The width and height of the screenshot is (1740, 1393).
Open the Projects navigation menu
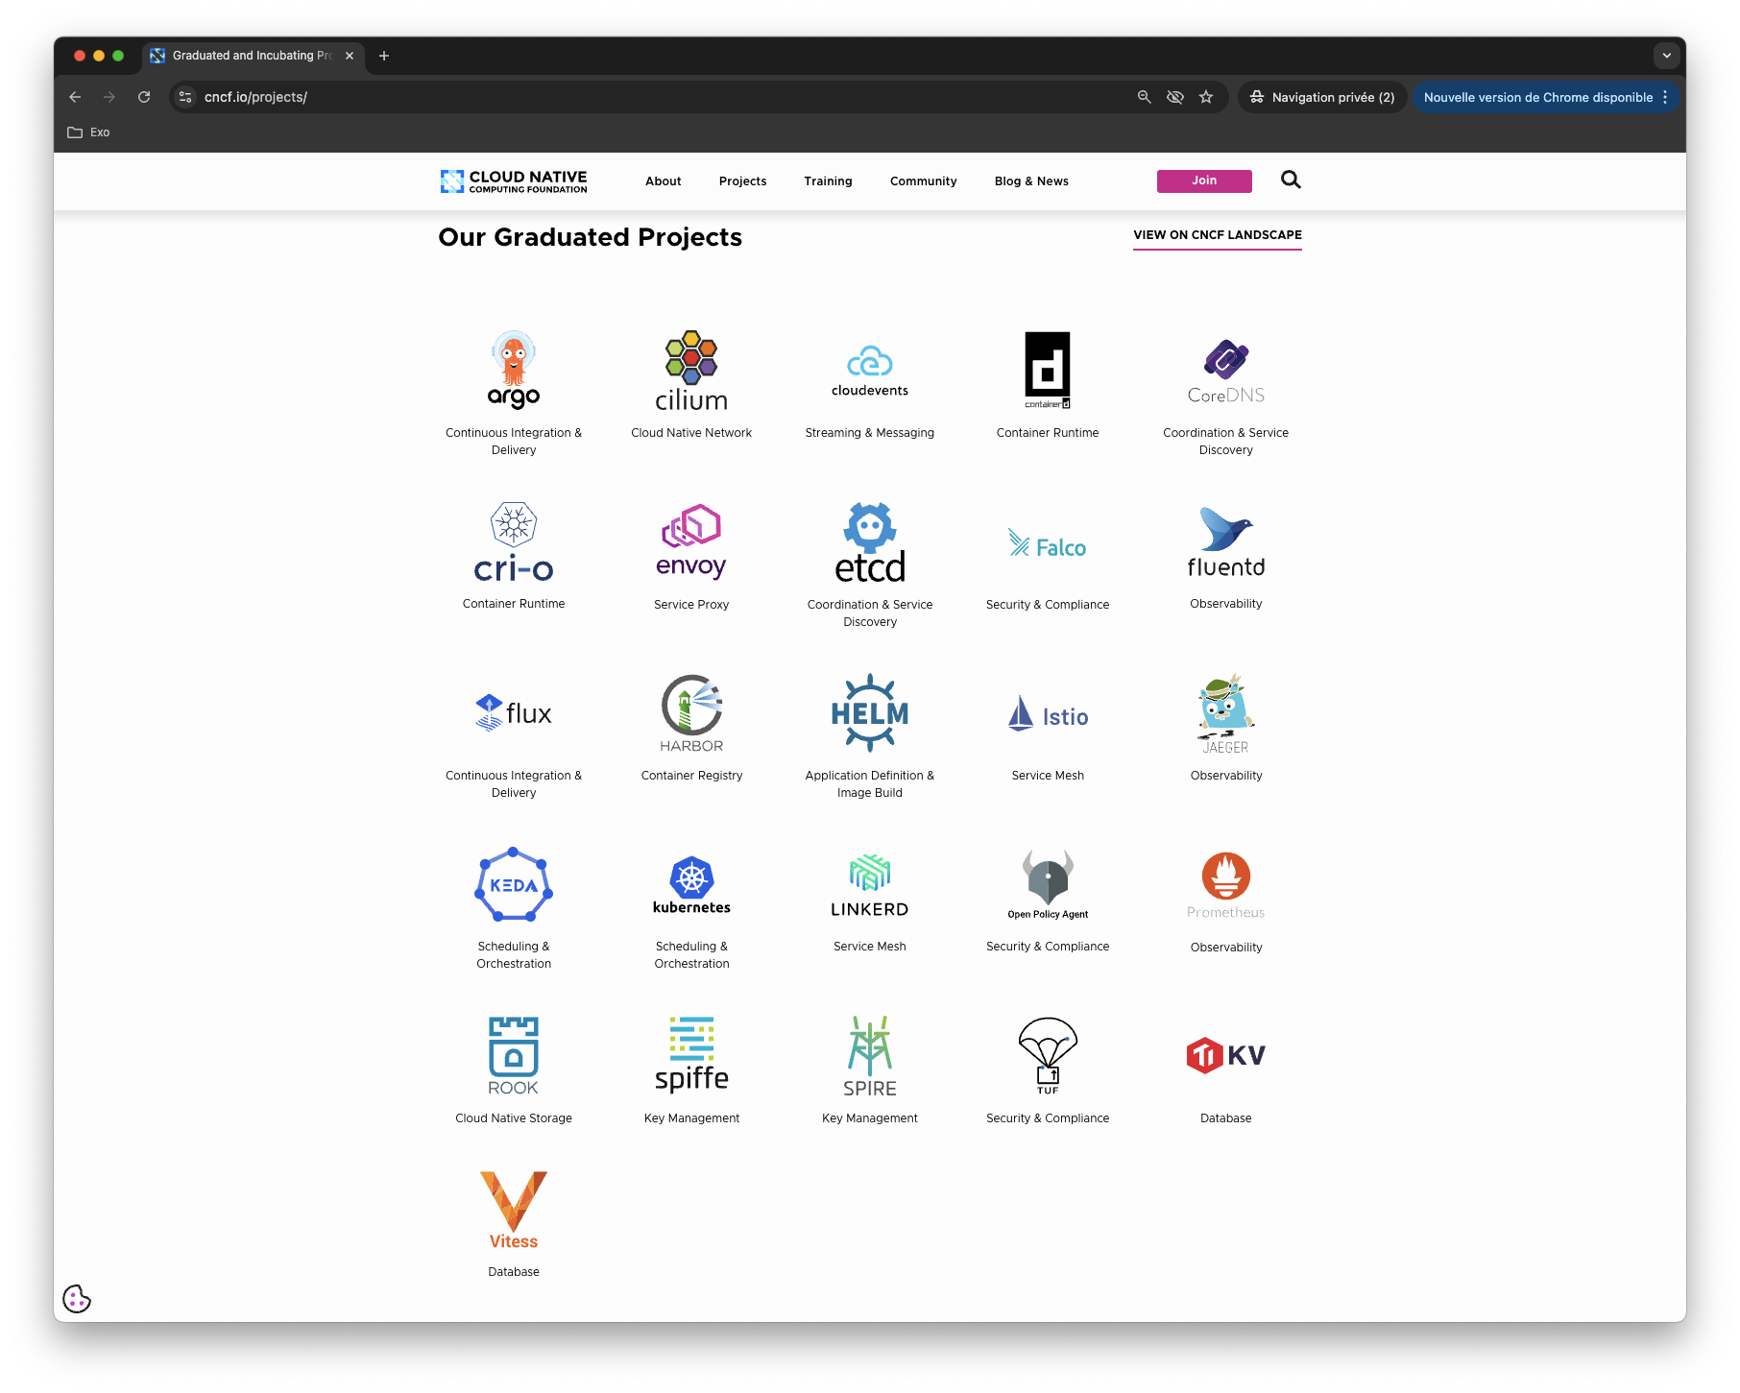point(742,181)
